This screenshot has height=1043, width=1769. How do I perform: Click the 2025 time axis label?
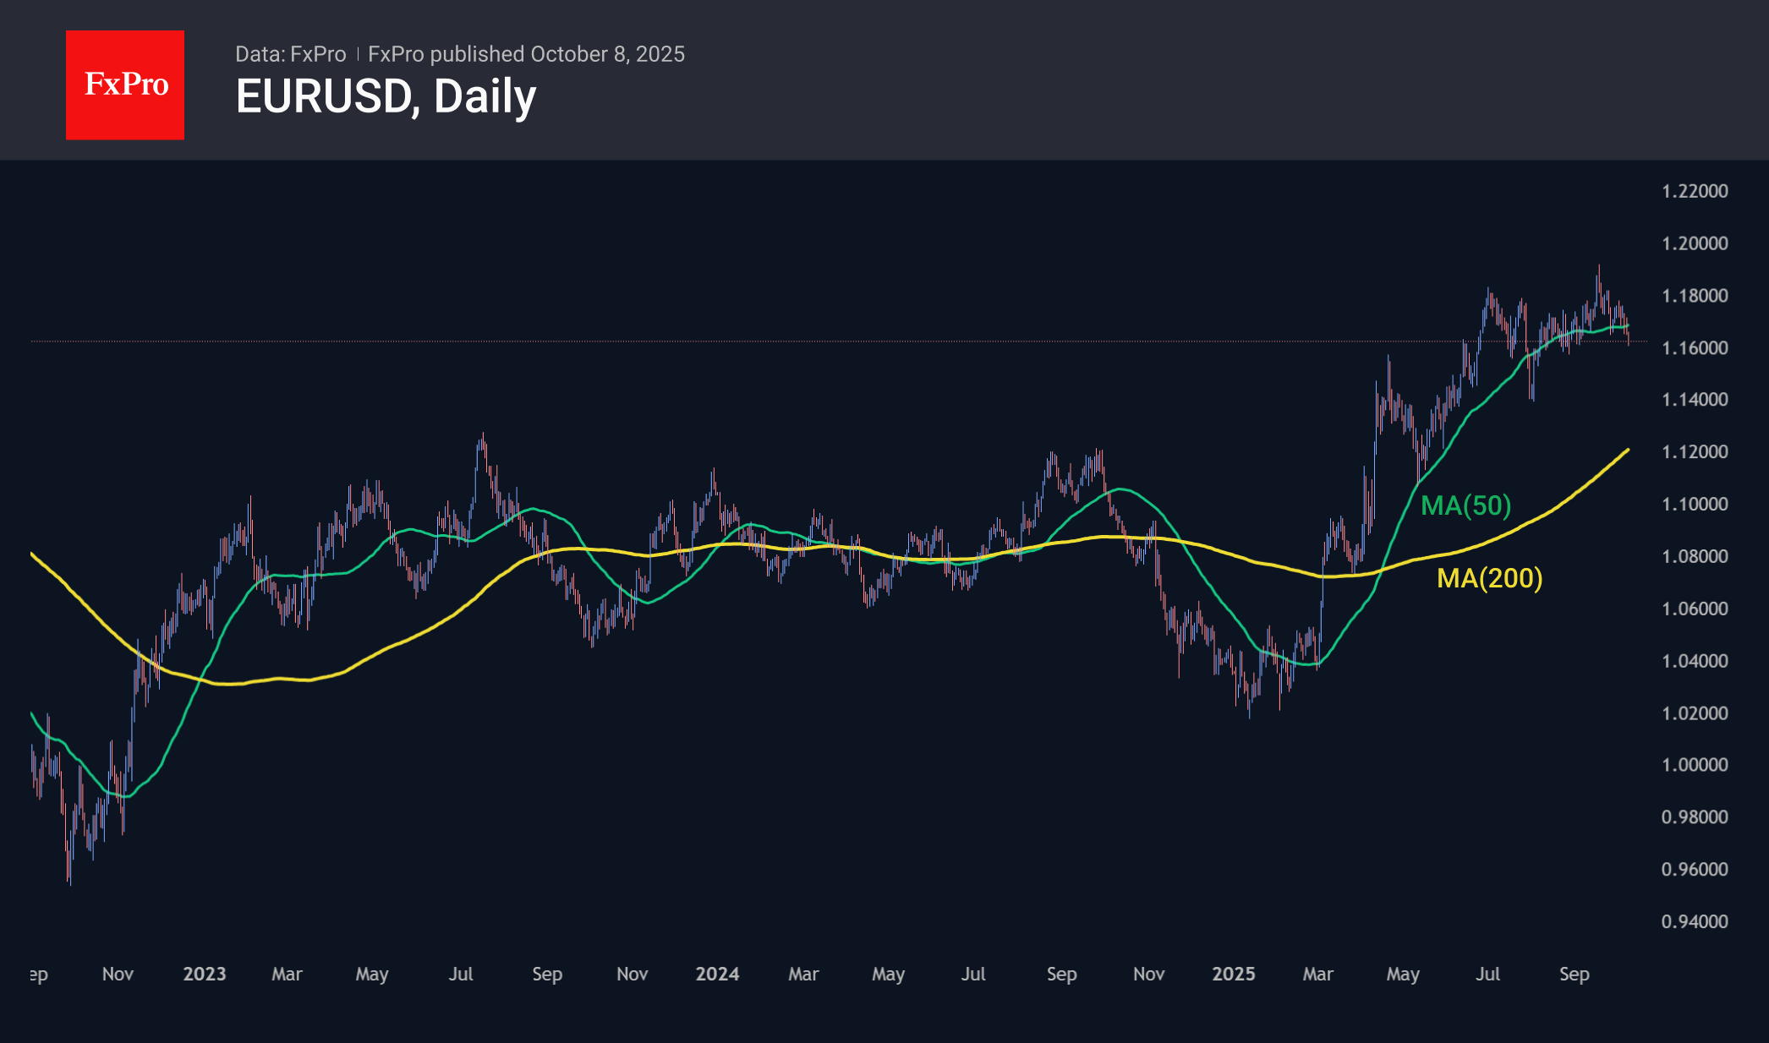(x=1233, y=974)
